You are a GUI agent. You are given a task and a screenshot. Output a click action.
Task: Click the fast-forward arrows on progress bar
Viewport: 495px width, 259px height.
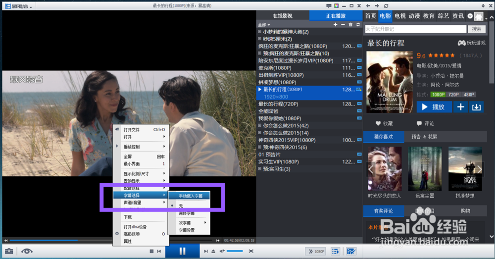218,240
